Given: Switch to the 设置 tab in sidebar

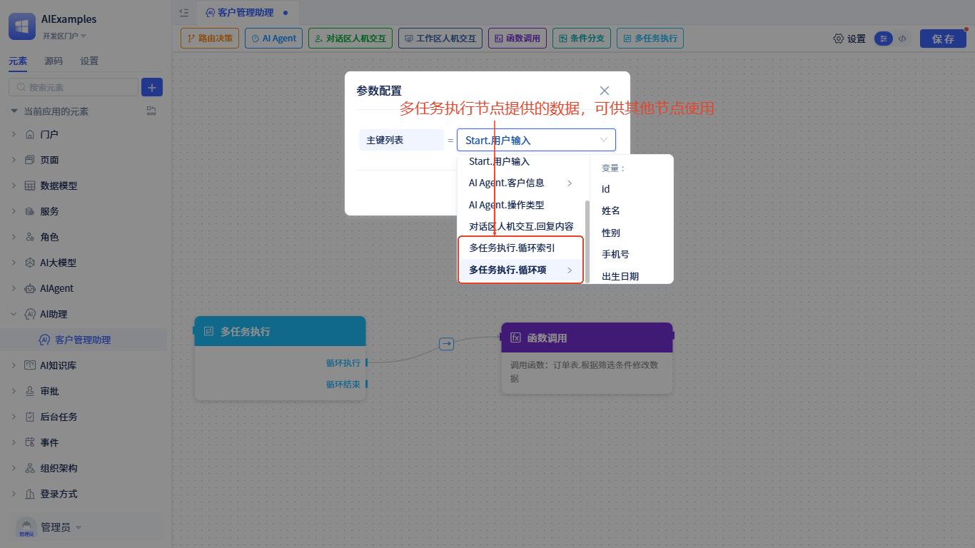Looking at the screenshot, I should point(89,61).
